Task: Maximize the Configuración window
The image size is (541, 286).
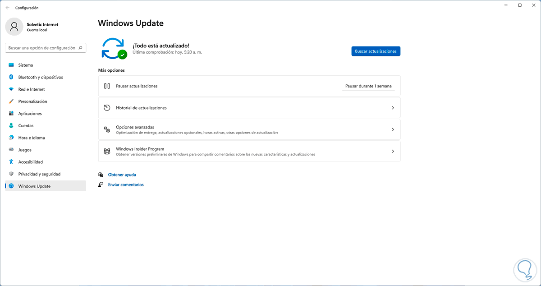Action: click(x=519, y=5)
